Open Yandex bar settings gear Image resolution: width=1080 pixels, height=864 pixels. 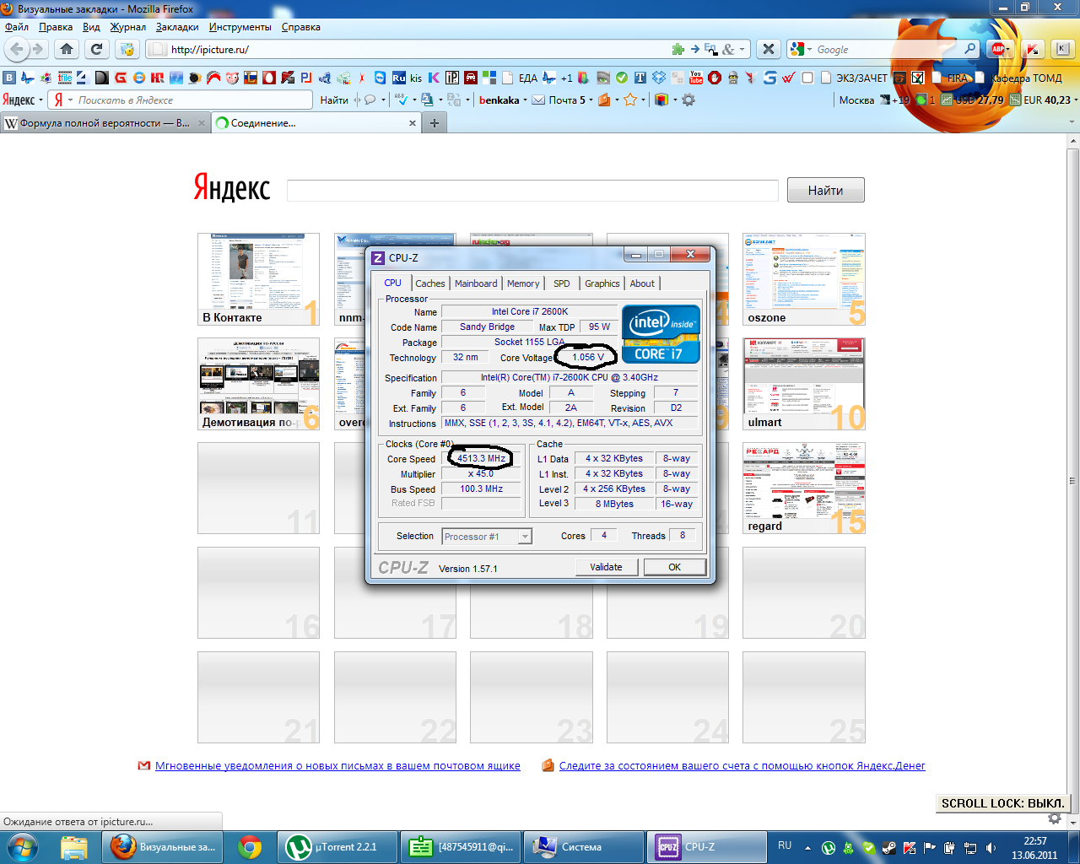tap(688, 100)
